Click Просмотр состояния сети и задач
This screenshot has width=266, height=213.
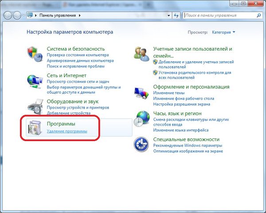coord(78,82)
